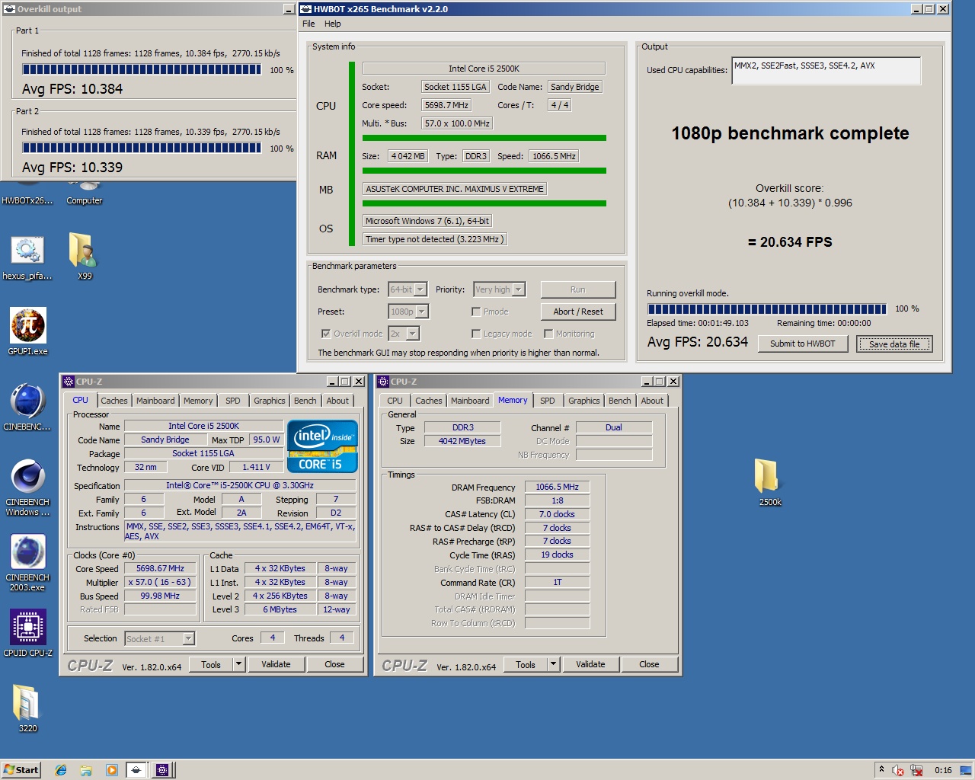Image resolution: width=975 pixels, height=780 pixels.
Task: Click Part 2 progress bar
Action: pyautogui.click(x=141, y=148)
